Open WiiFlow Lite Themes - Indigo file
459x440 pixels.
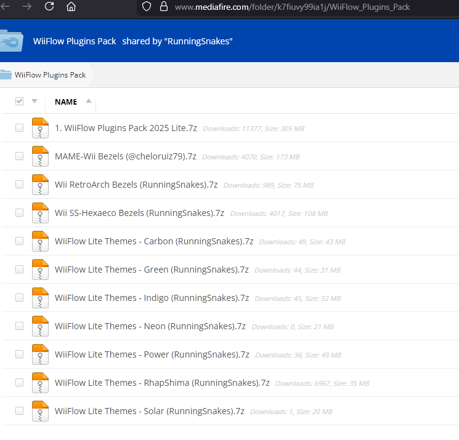(152, 298)
